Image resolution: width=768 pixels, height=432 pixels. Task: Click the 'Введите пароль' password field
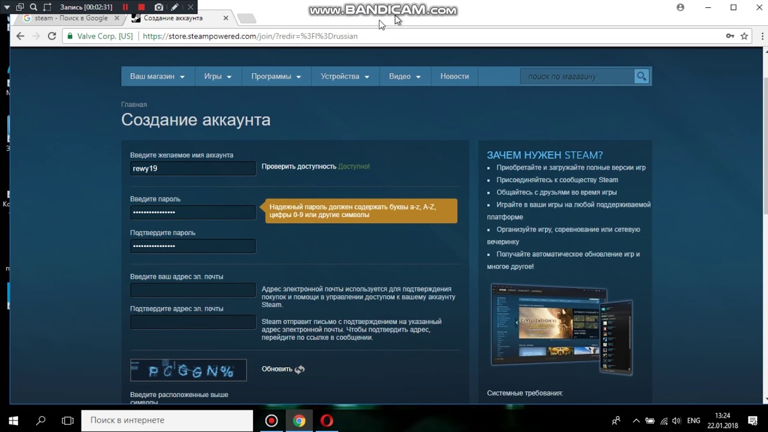(193, 212)
